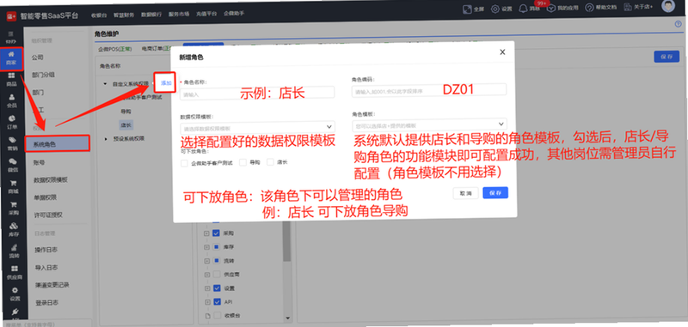This screenshot has height=327, width=688.
Task: Expand the 库存 permission node
Action: click(x=206, y=247)
